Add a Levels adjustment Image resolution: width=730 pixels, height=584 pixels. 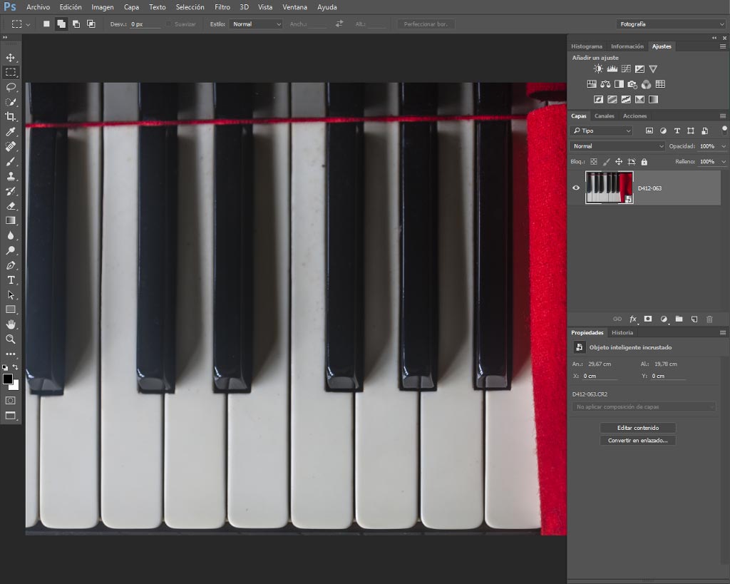coord(612,69)
